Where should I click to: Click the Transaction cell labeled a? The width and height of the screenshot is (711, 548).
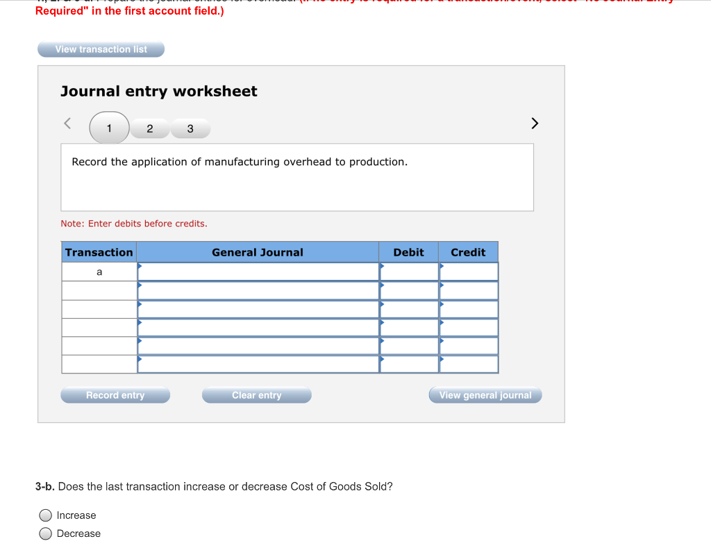tap(99, 272)
